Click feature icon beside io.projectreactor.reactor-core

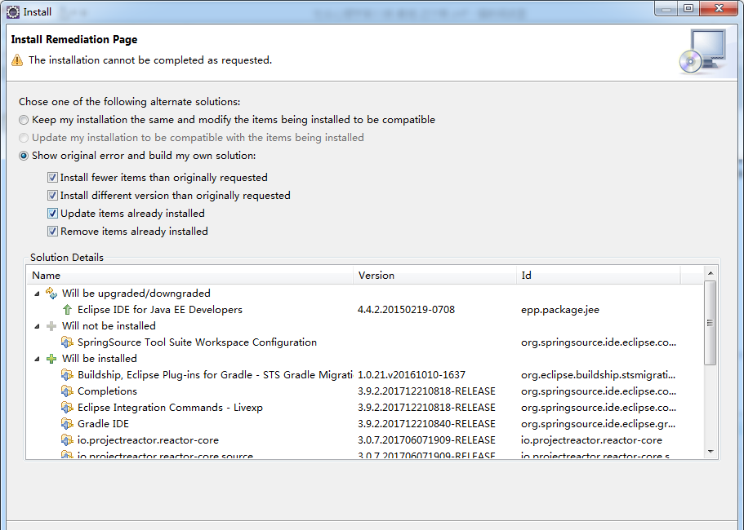coord(68,440)
